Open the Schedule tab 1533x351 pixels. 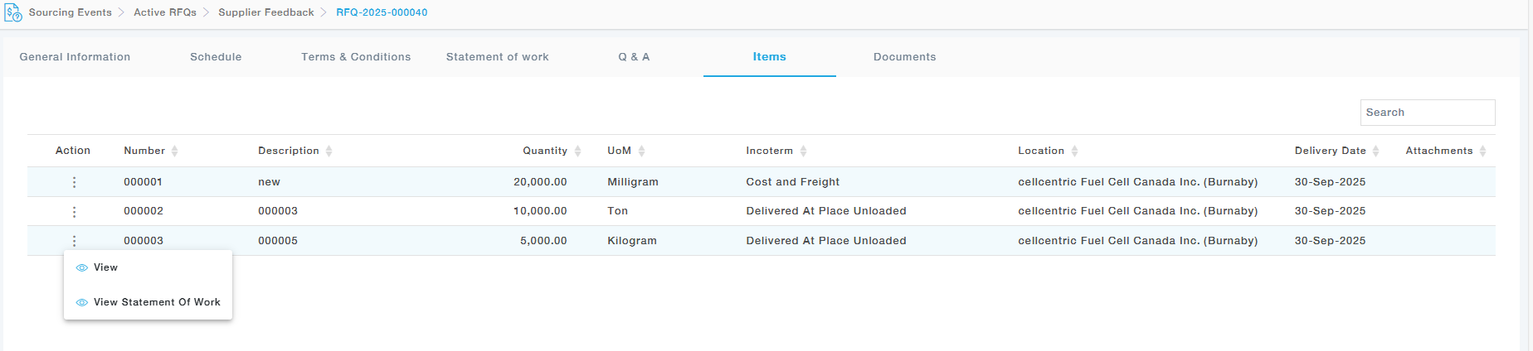pyautogui.click(x=216, y=57)
